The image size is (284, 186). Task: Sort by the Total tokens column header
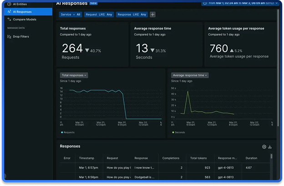pos(198,158)
